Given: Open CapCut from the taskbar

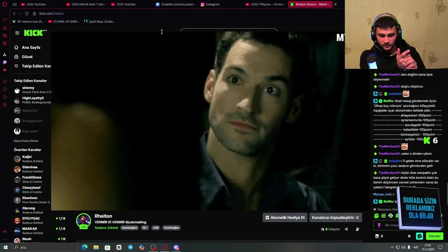Looking at the screenshot, I should click(119, 247).
